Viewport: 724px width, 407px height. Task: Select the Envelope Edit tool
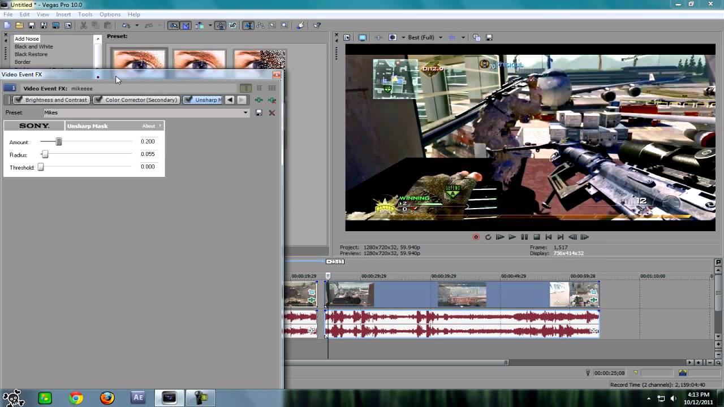(x=260, y=25)
